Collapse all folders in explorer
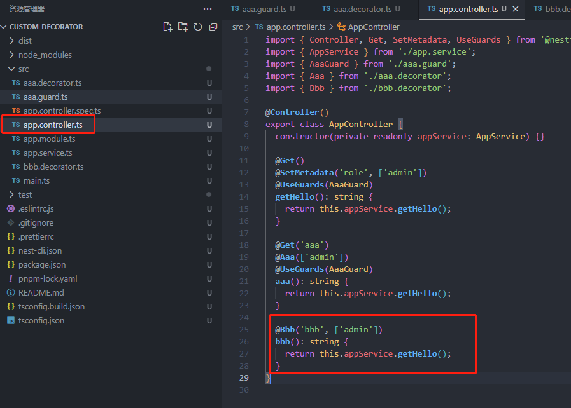The height and width of the screenshot is (408, 571). point(213,27)
